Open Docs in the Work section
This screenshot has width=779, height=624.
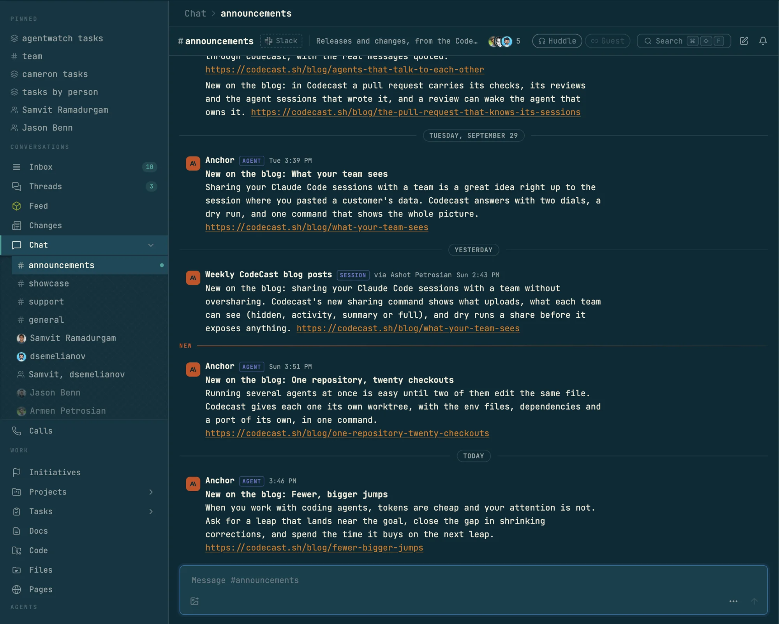pyautogui.click(x=84, y=531)
